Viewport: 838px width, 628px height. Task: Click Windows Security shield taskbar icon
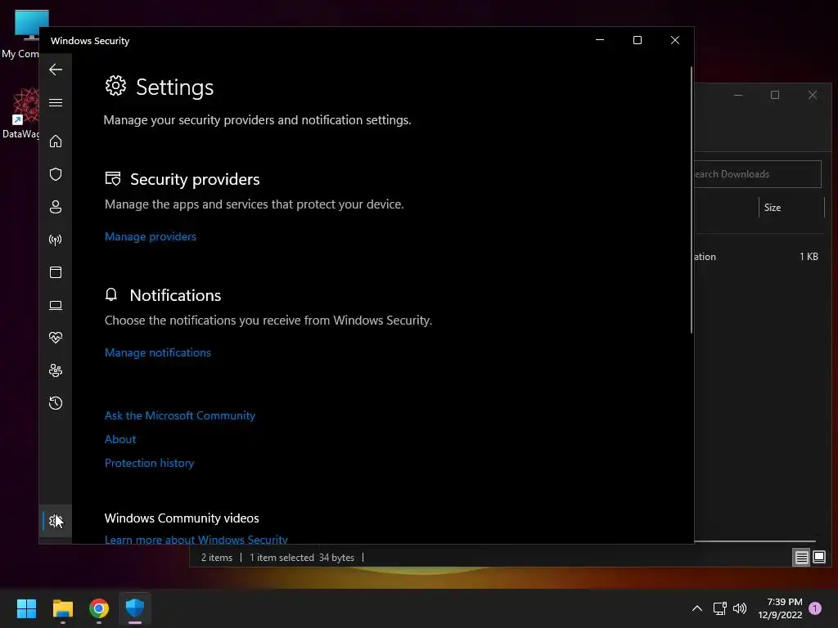[135, 608]
